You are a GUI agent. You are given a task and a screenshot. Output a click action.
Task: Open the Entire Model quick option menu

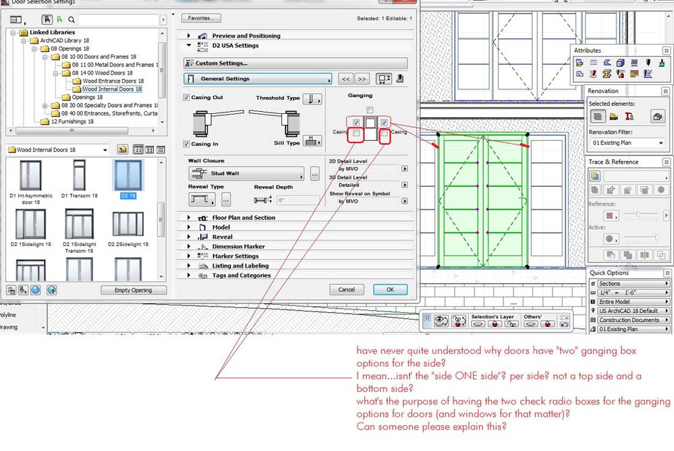point(633,302)
